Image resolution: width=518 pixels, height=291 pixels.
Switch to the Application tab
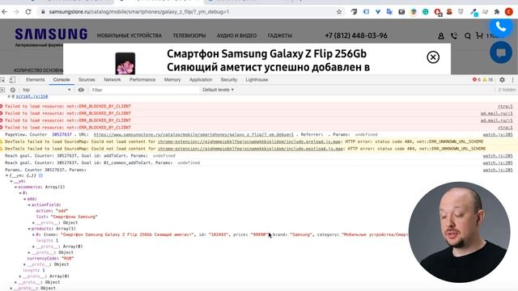(x=201, y=80)
